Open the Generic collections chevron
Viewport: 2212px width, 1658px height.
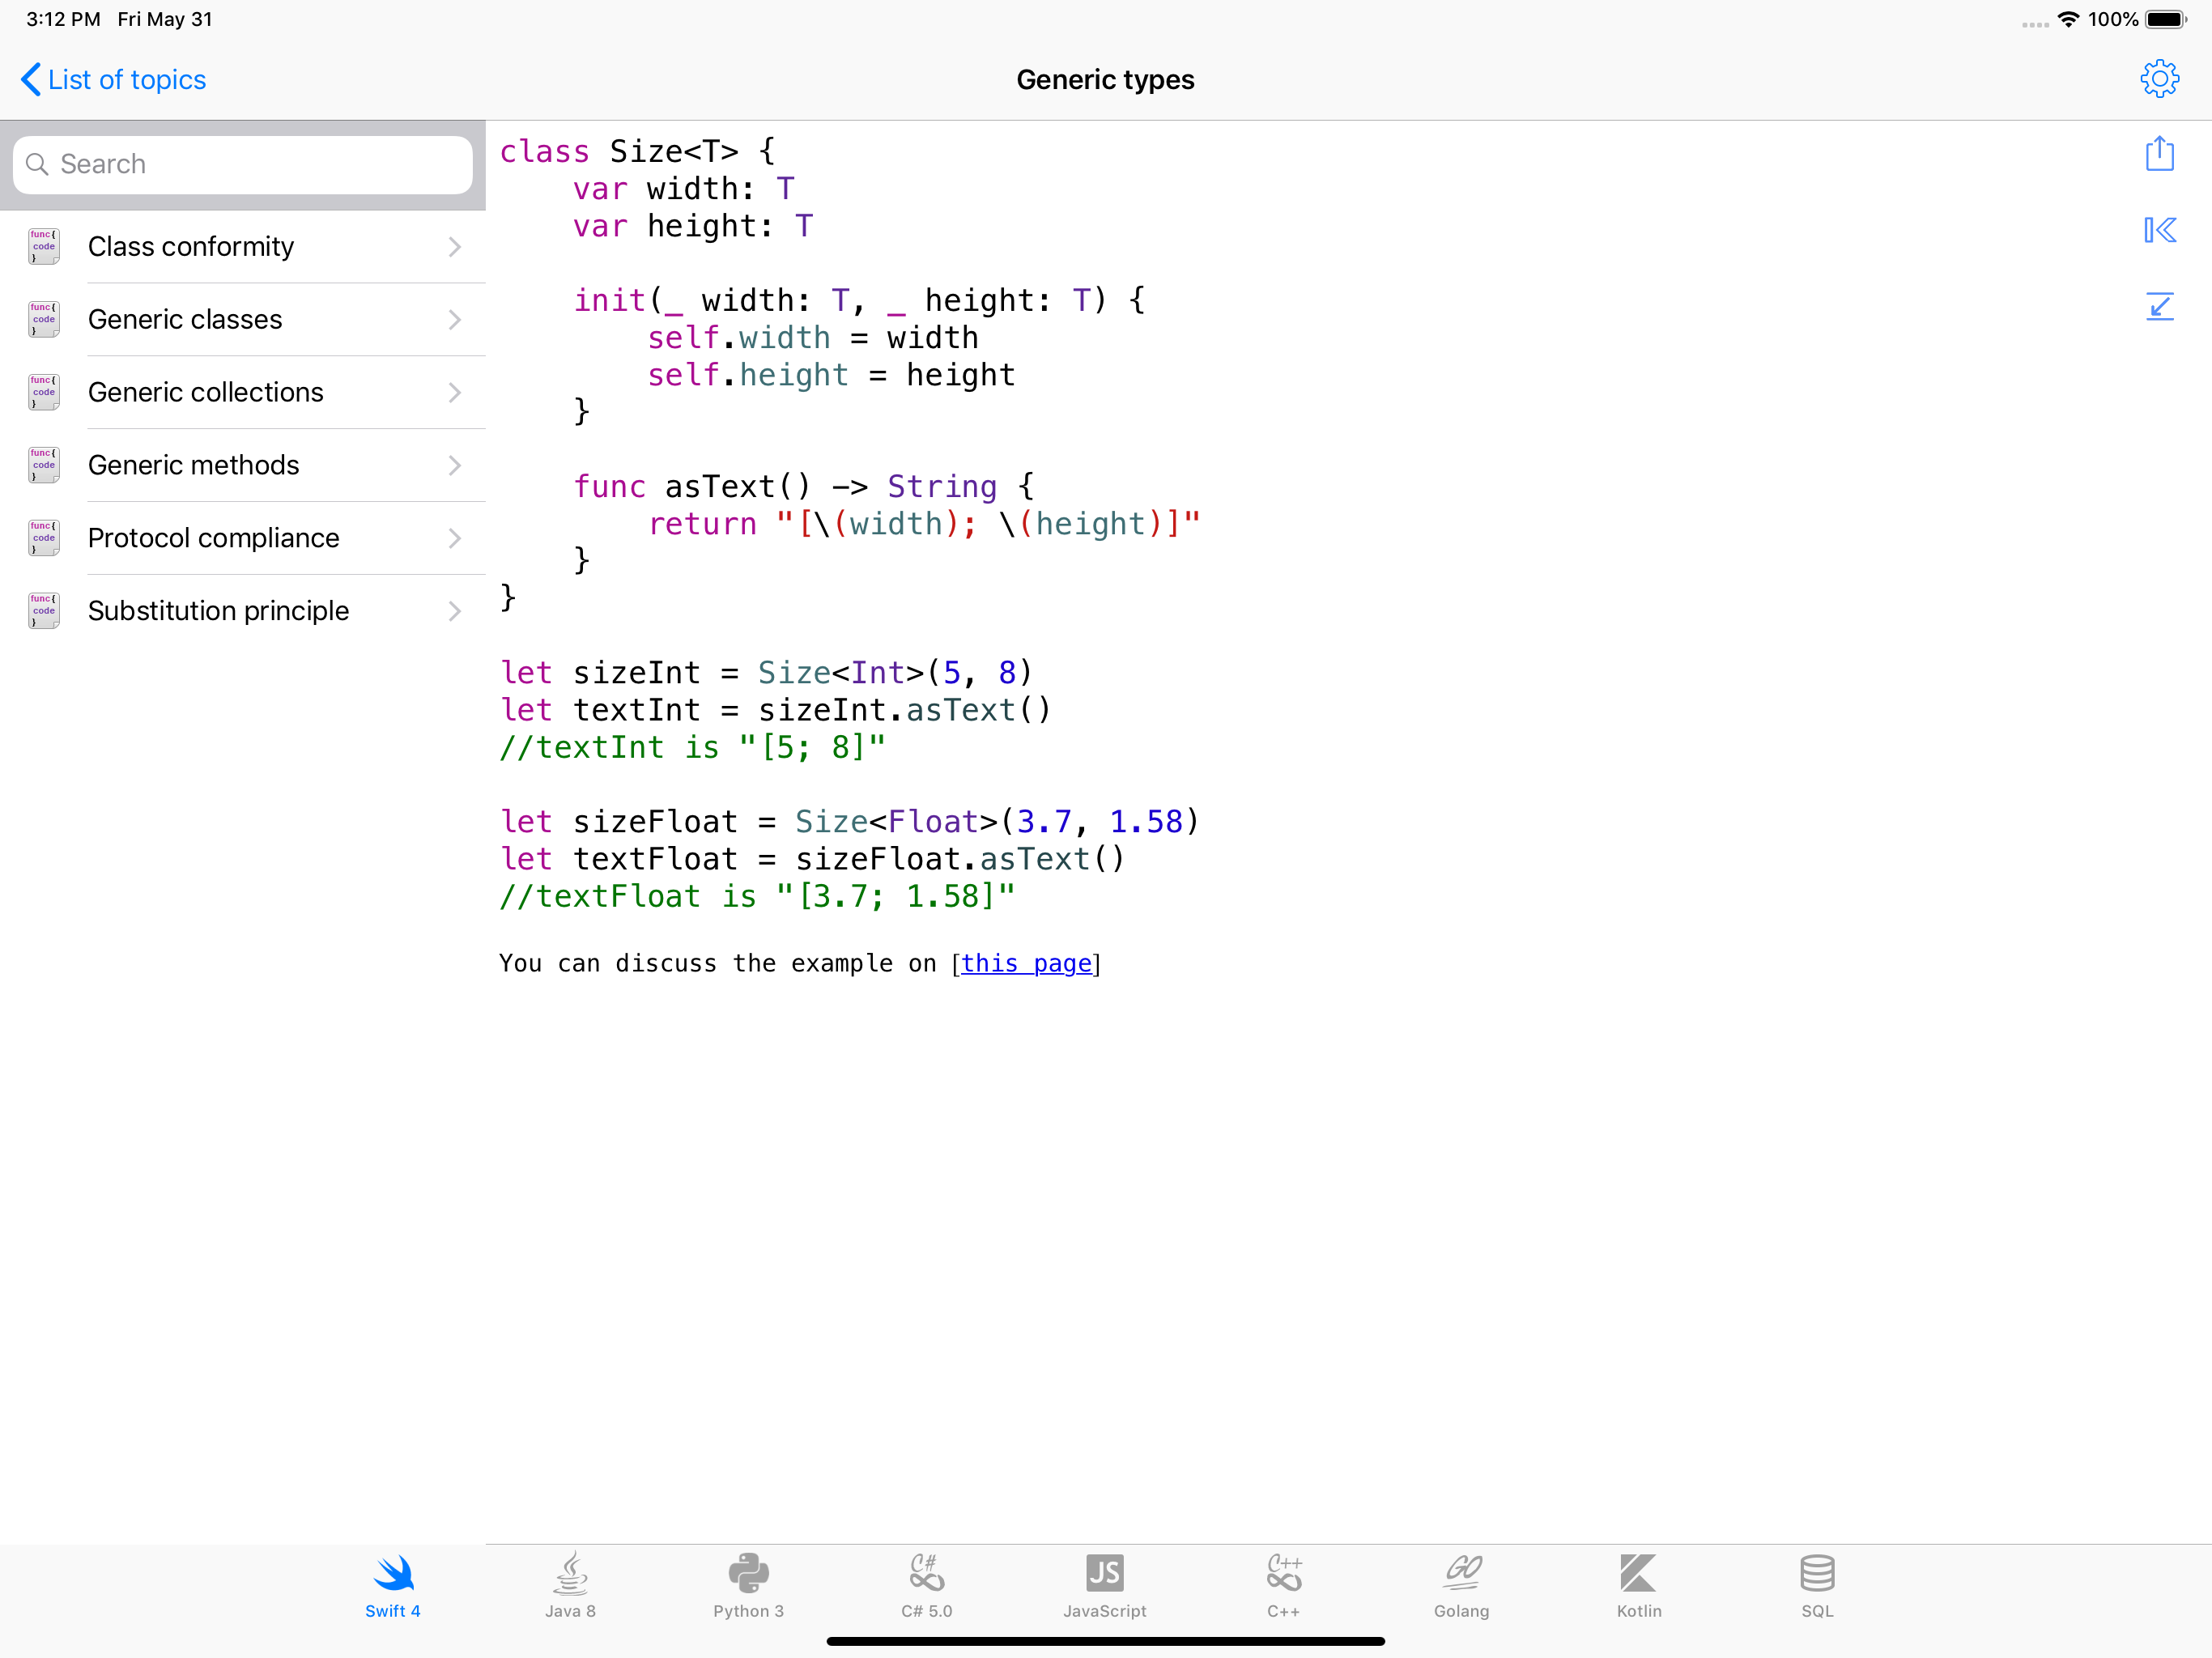(x=455, y=392)
